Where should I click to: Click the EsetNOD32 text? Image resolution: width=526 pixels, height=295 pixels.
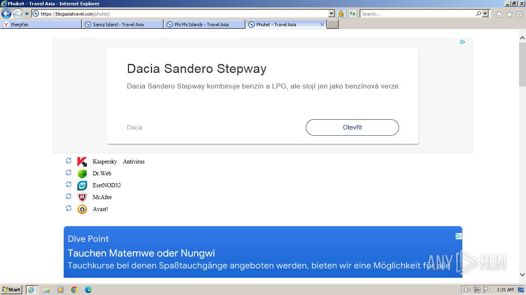point(107,186)
